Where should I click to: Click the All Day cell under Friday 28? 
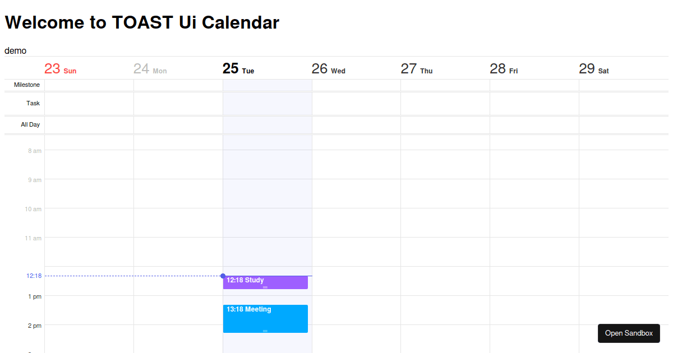click(534, 124)
